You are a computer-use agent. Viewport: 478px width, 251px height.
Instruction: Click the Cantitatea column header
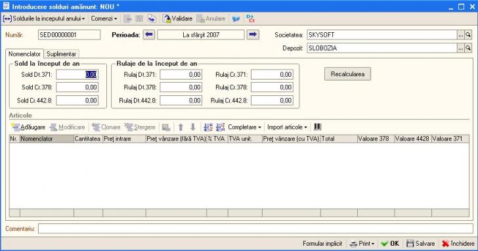[89, 139]
